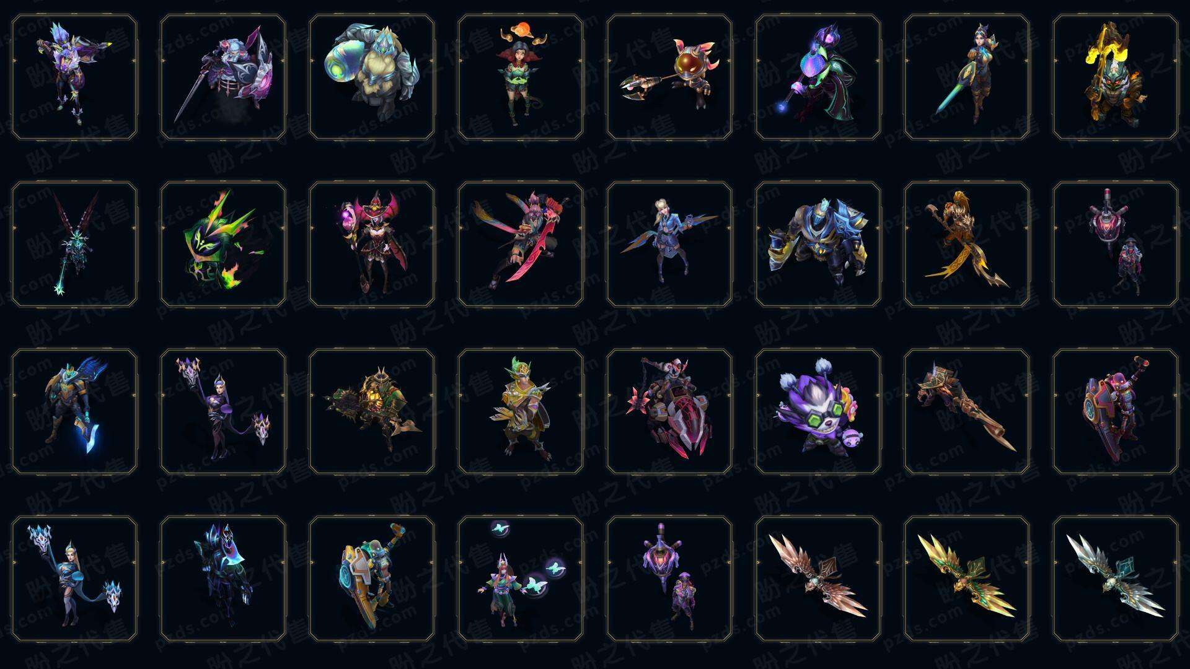Select the yellow-robed elf with leaf crown
The height and width of the screenshot is (669, 1190).
coord(521,411)
